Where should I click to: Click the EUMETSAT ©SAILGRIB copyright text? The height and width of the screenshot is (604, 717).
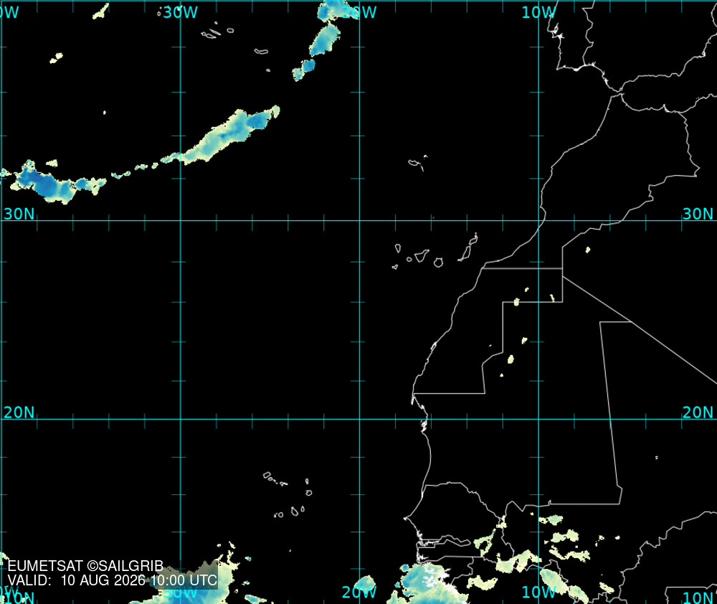click(x=85, y=566)
